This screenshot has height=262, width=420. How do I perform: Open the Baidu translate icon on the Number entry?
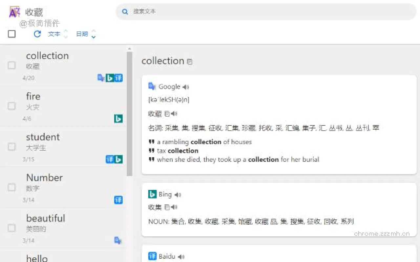pos(118,200)
